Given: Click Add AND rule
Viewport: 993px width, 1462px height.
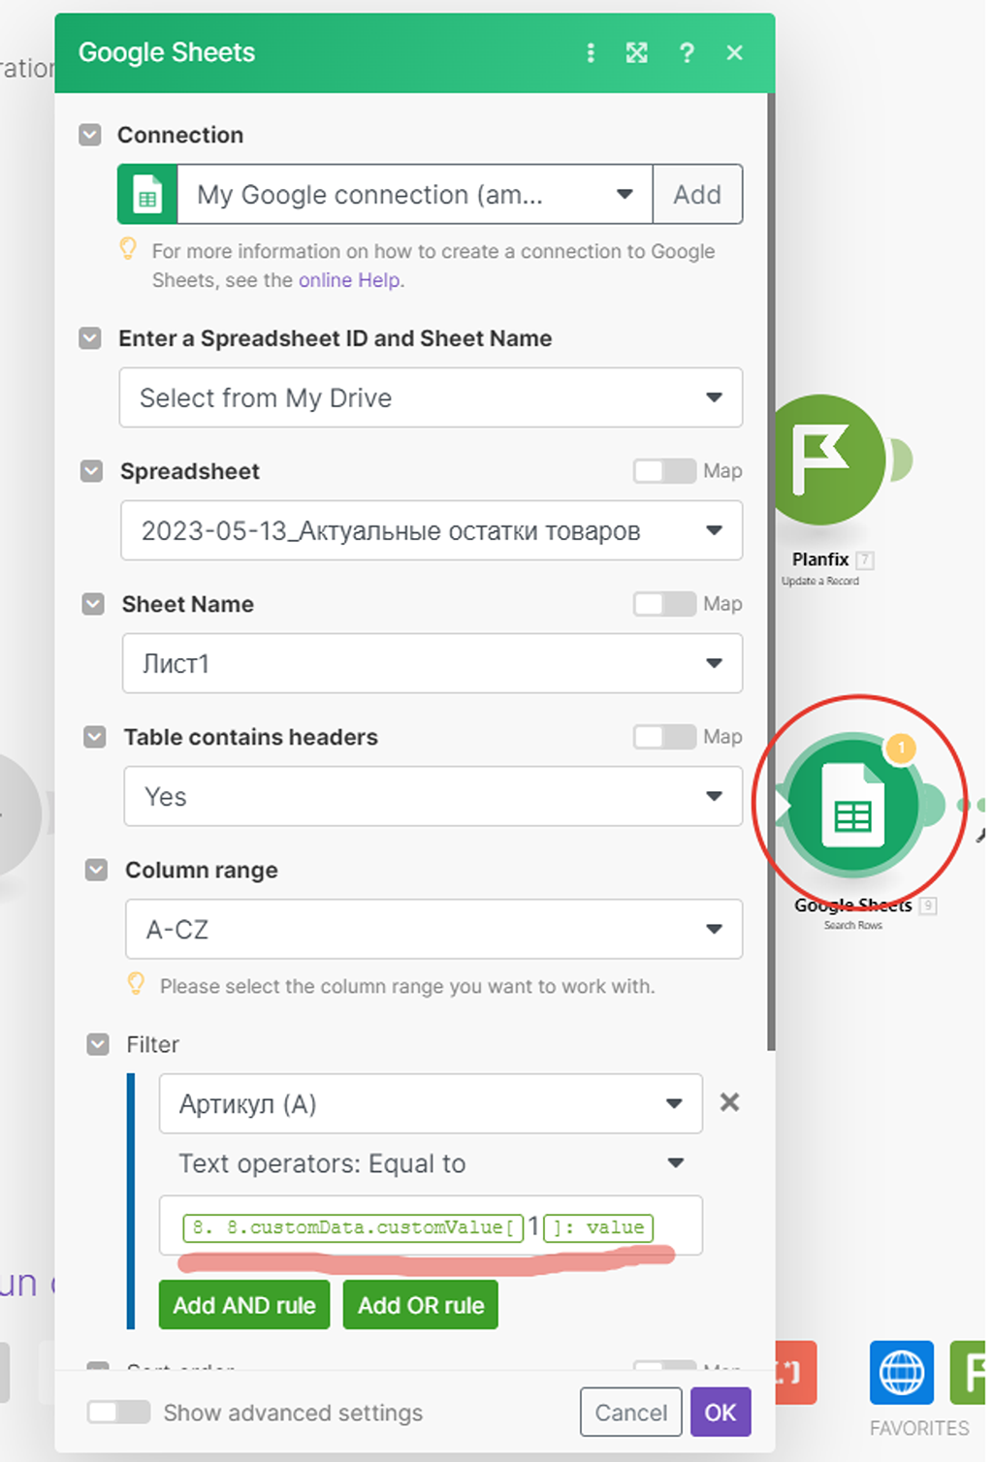Looking at the screenshot, I should [x=244, y=1305].
